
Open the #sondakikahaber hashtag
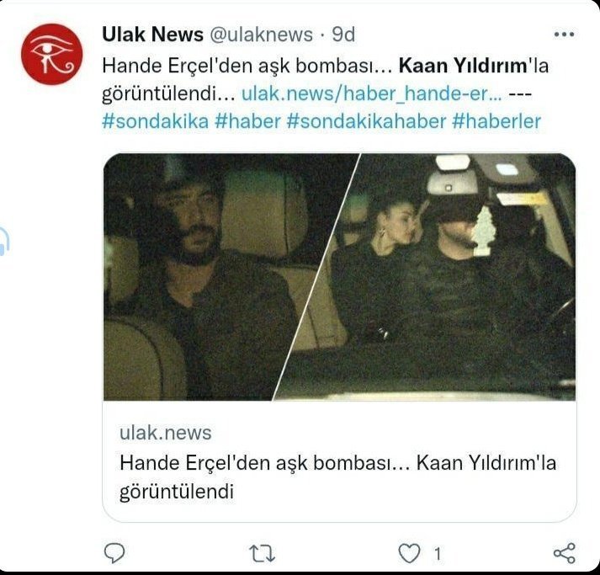point(366,121)
